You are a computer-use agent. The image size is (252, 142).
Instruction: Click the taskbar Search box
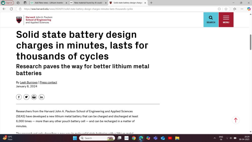click(97, 138)
